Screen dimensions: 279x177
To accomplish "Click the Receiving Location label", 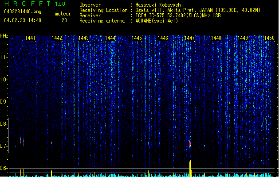I will pyautogui.click(x=103, y=10).
